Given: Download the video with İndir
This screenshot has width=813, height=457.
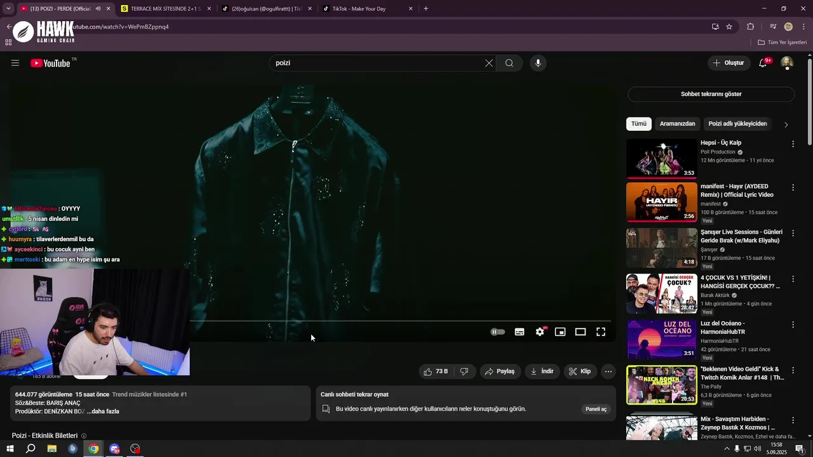Looking at the screenshot, I should tap(542, 371).
